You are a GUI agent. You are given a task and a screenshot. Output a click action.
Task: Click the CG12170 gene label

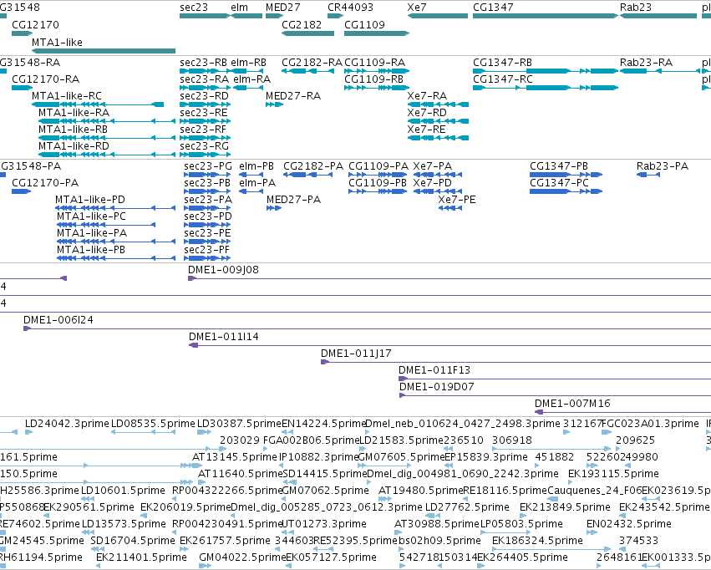click(35, 24)
